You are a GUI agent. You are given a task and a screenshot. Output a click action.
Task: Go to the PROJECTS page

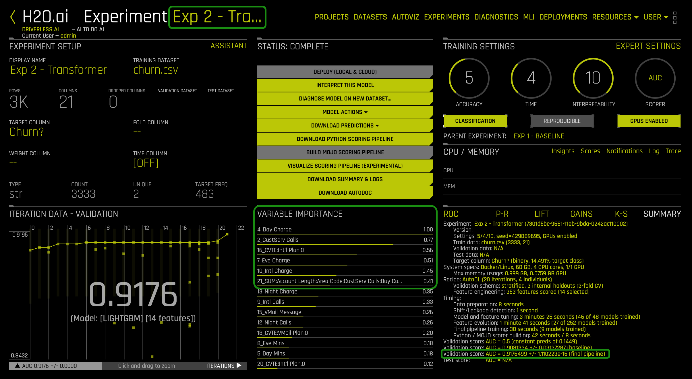point(332,17)
